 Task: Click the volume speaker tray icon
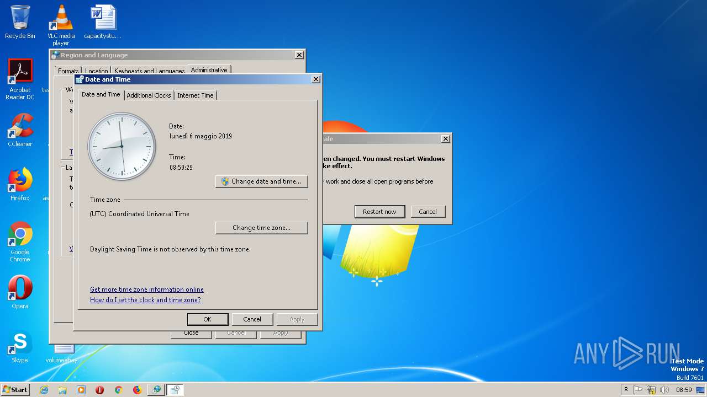click(x=664, y=390)
